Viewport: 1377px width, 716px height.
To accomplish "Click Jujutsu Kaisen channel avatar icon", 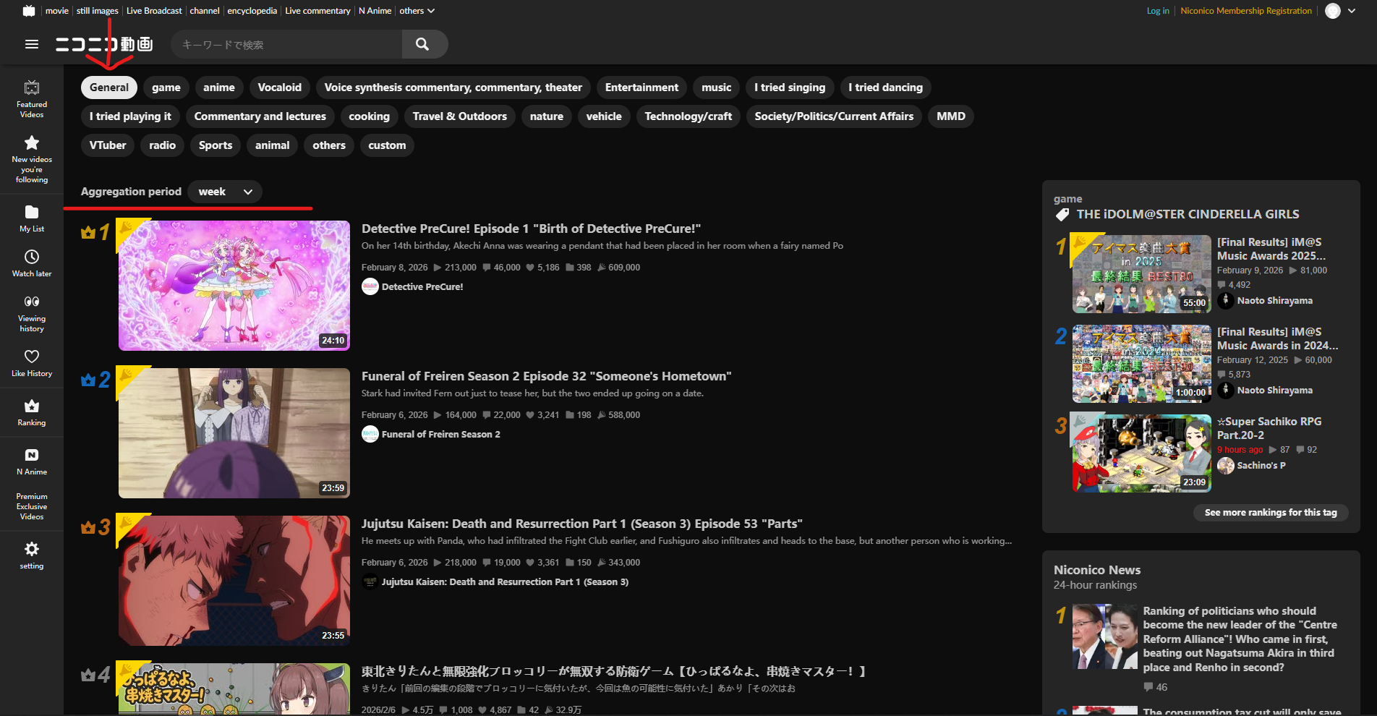I will 370,582.
